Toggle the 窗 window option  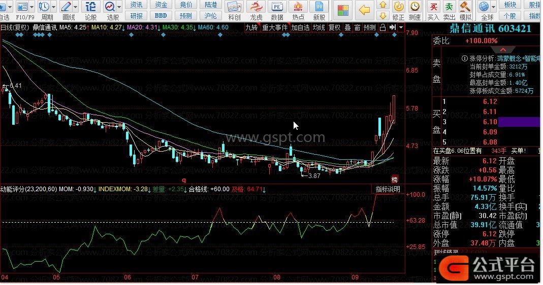point(357,28)
